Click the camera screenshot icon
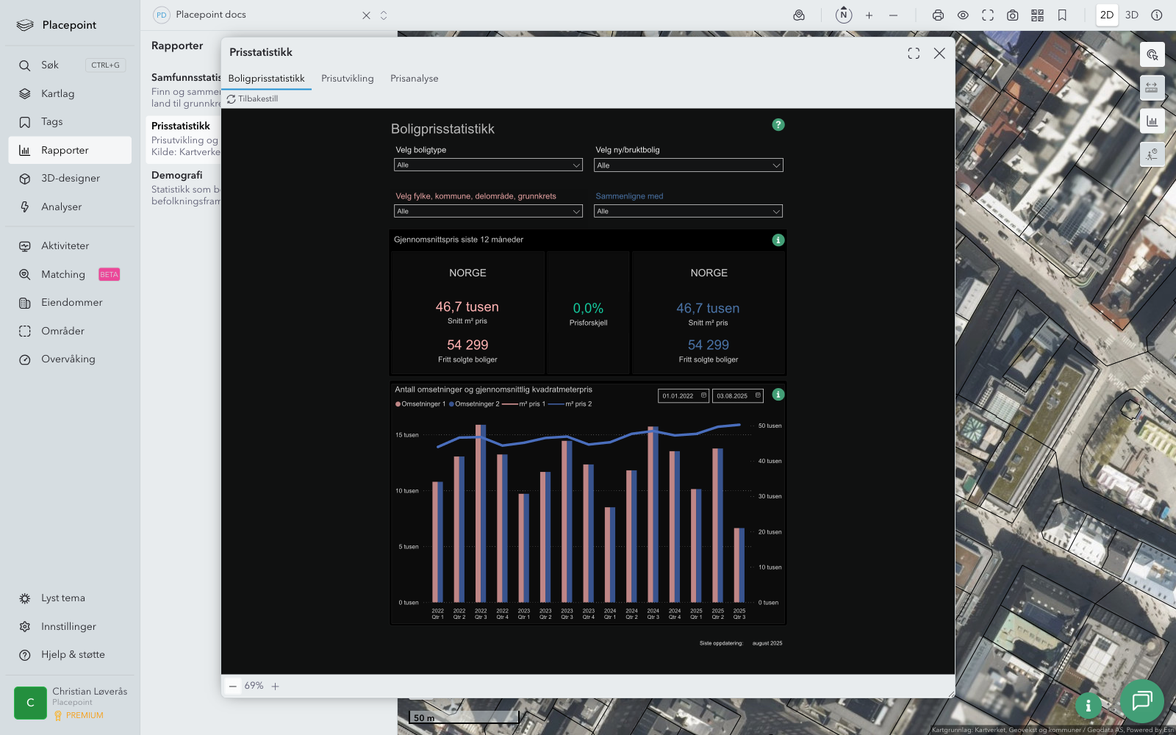1176x735 pixels. point(1012,15)
